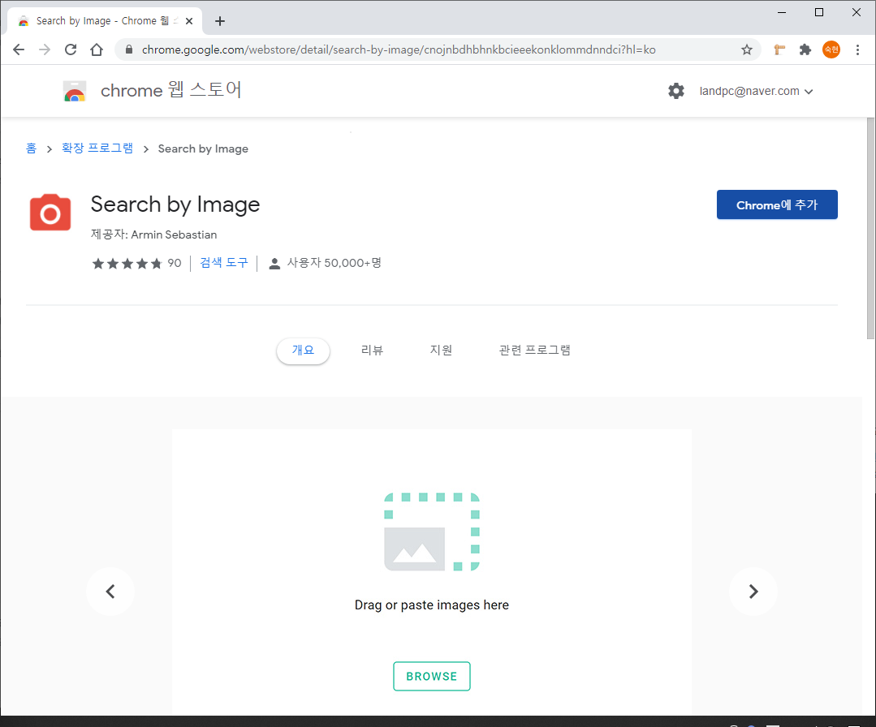Click the Search by Image breadcrumb text
Screen dimensions: 876x727
point(203,148)
